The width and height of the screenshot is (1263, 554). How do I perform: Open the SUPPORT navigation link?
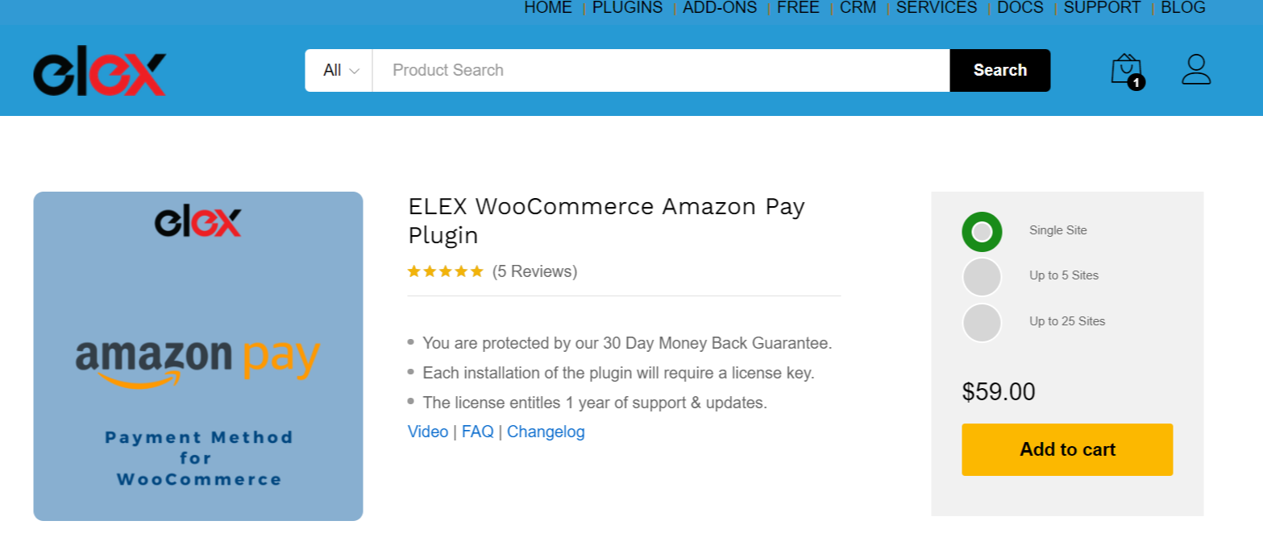coord(1102,8)
